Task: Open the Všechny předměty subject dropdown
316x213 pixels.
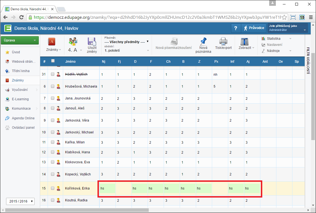Action: pyautogui.click(x=127, y=42)
